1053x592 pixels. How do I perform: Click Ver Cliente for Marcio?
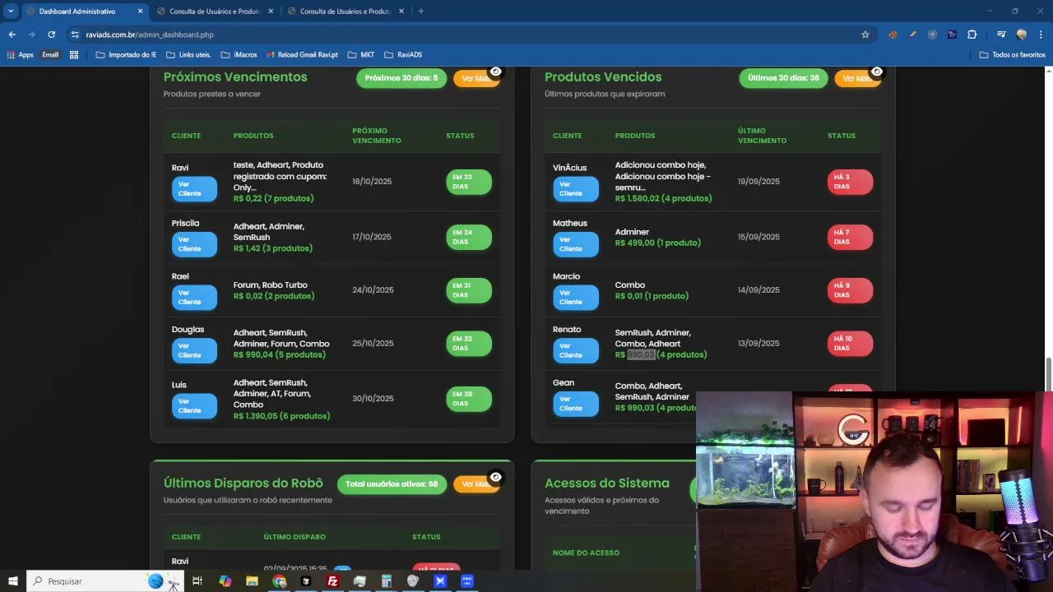pos(576,297)
